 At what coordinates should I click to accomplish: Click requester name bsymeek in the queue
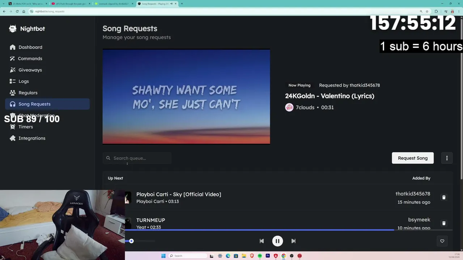419,220
